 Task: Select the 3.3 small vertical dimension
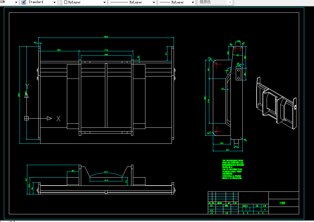click(138, 57)
